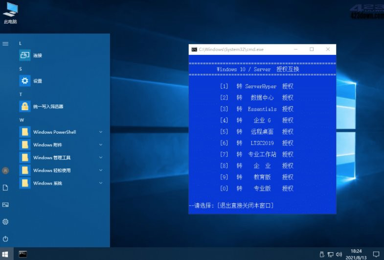Click the 统一写入筛选器 app label

48,106
